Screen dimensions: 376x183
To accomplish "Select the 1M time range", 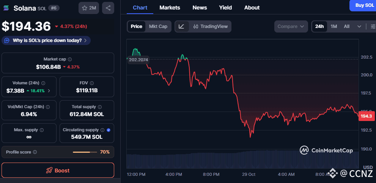I will pos(334,26).
